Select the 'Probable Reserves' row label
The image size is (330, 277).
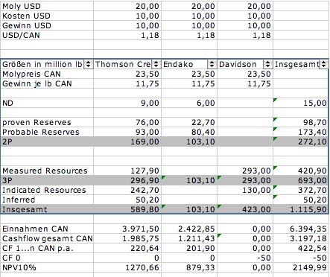tap(47, 132)
